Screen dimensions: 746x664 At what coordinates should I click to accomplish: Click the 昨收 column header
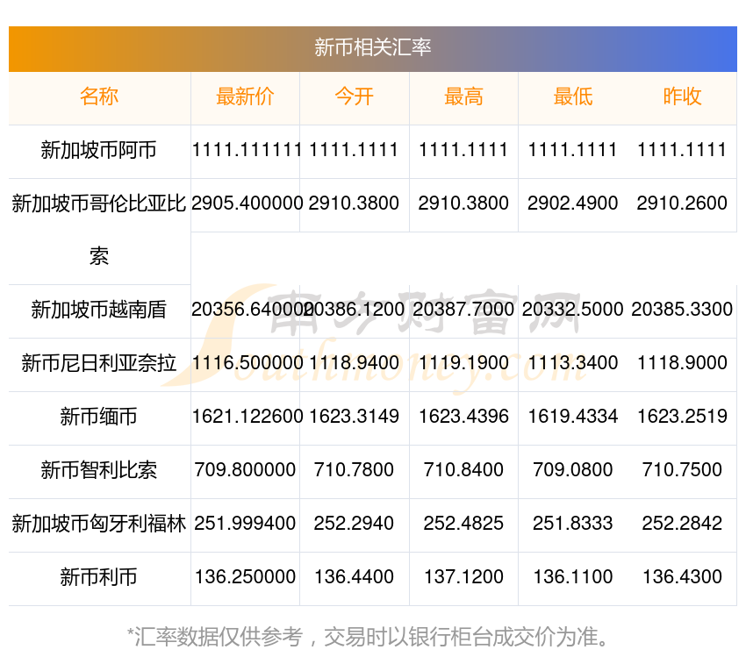[682, 97]
